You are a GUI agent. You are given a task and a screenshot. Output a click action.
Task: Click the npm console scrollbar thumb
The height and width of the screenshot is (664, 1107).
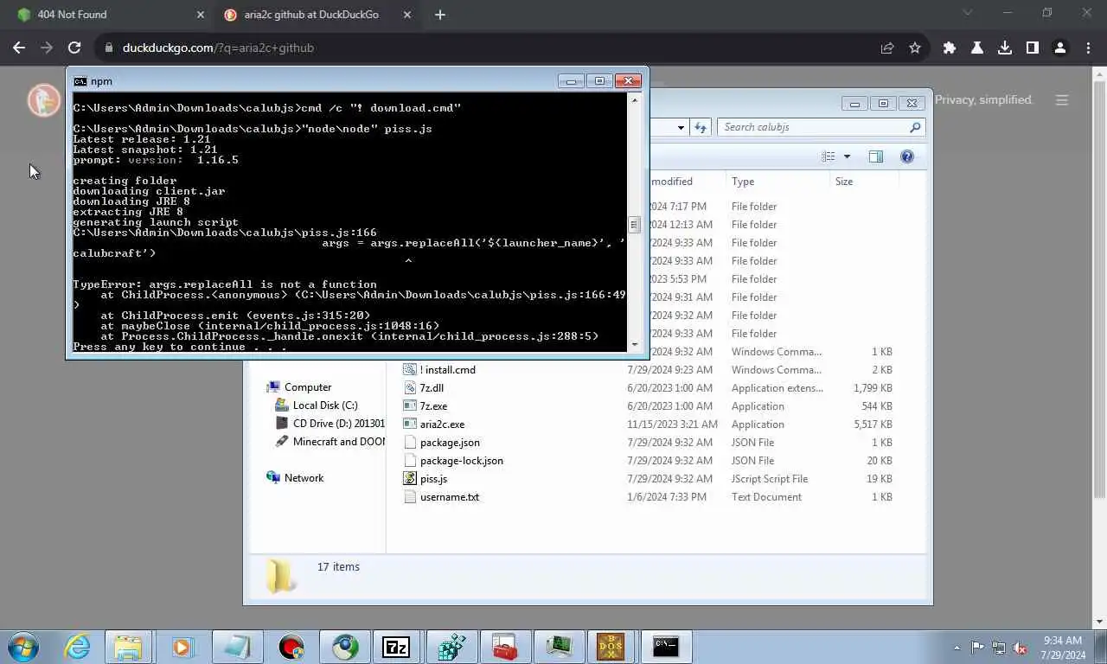tap(634, 225)
